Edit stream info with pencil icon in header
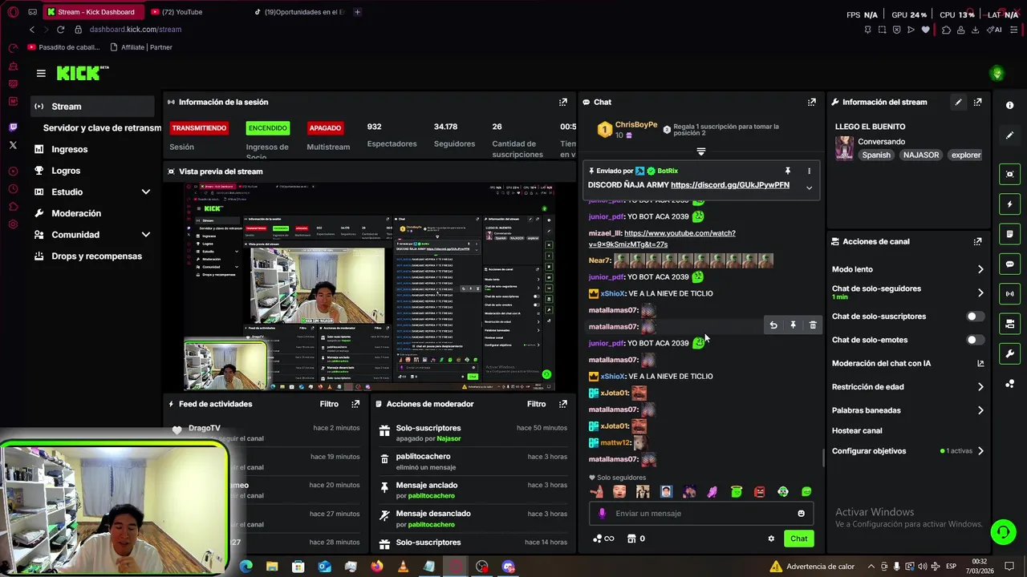Screen dimensions: 1027x577 pyautogui.click(x=958, y=102)
